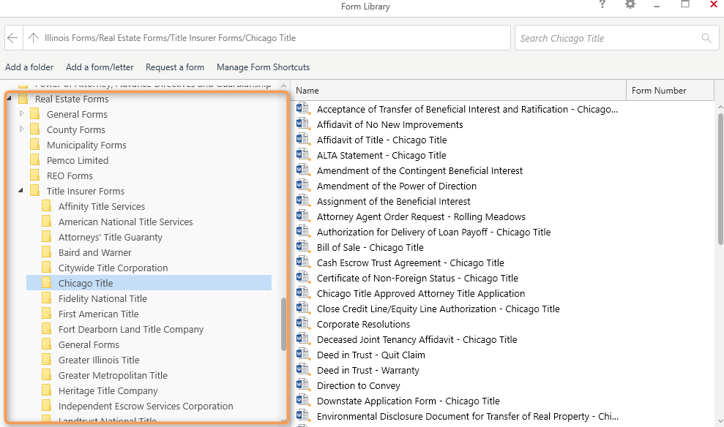This screenshot has width=724, height=427.
Task: Click the form list scrollbar's up arrow
Action: point(721,107)
